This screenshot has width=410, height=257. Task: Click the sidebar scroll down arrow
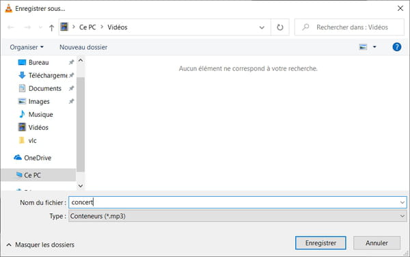[x=81, y=186]
